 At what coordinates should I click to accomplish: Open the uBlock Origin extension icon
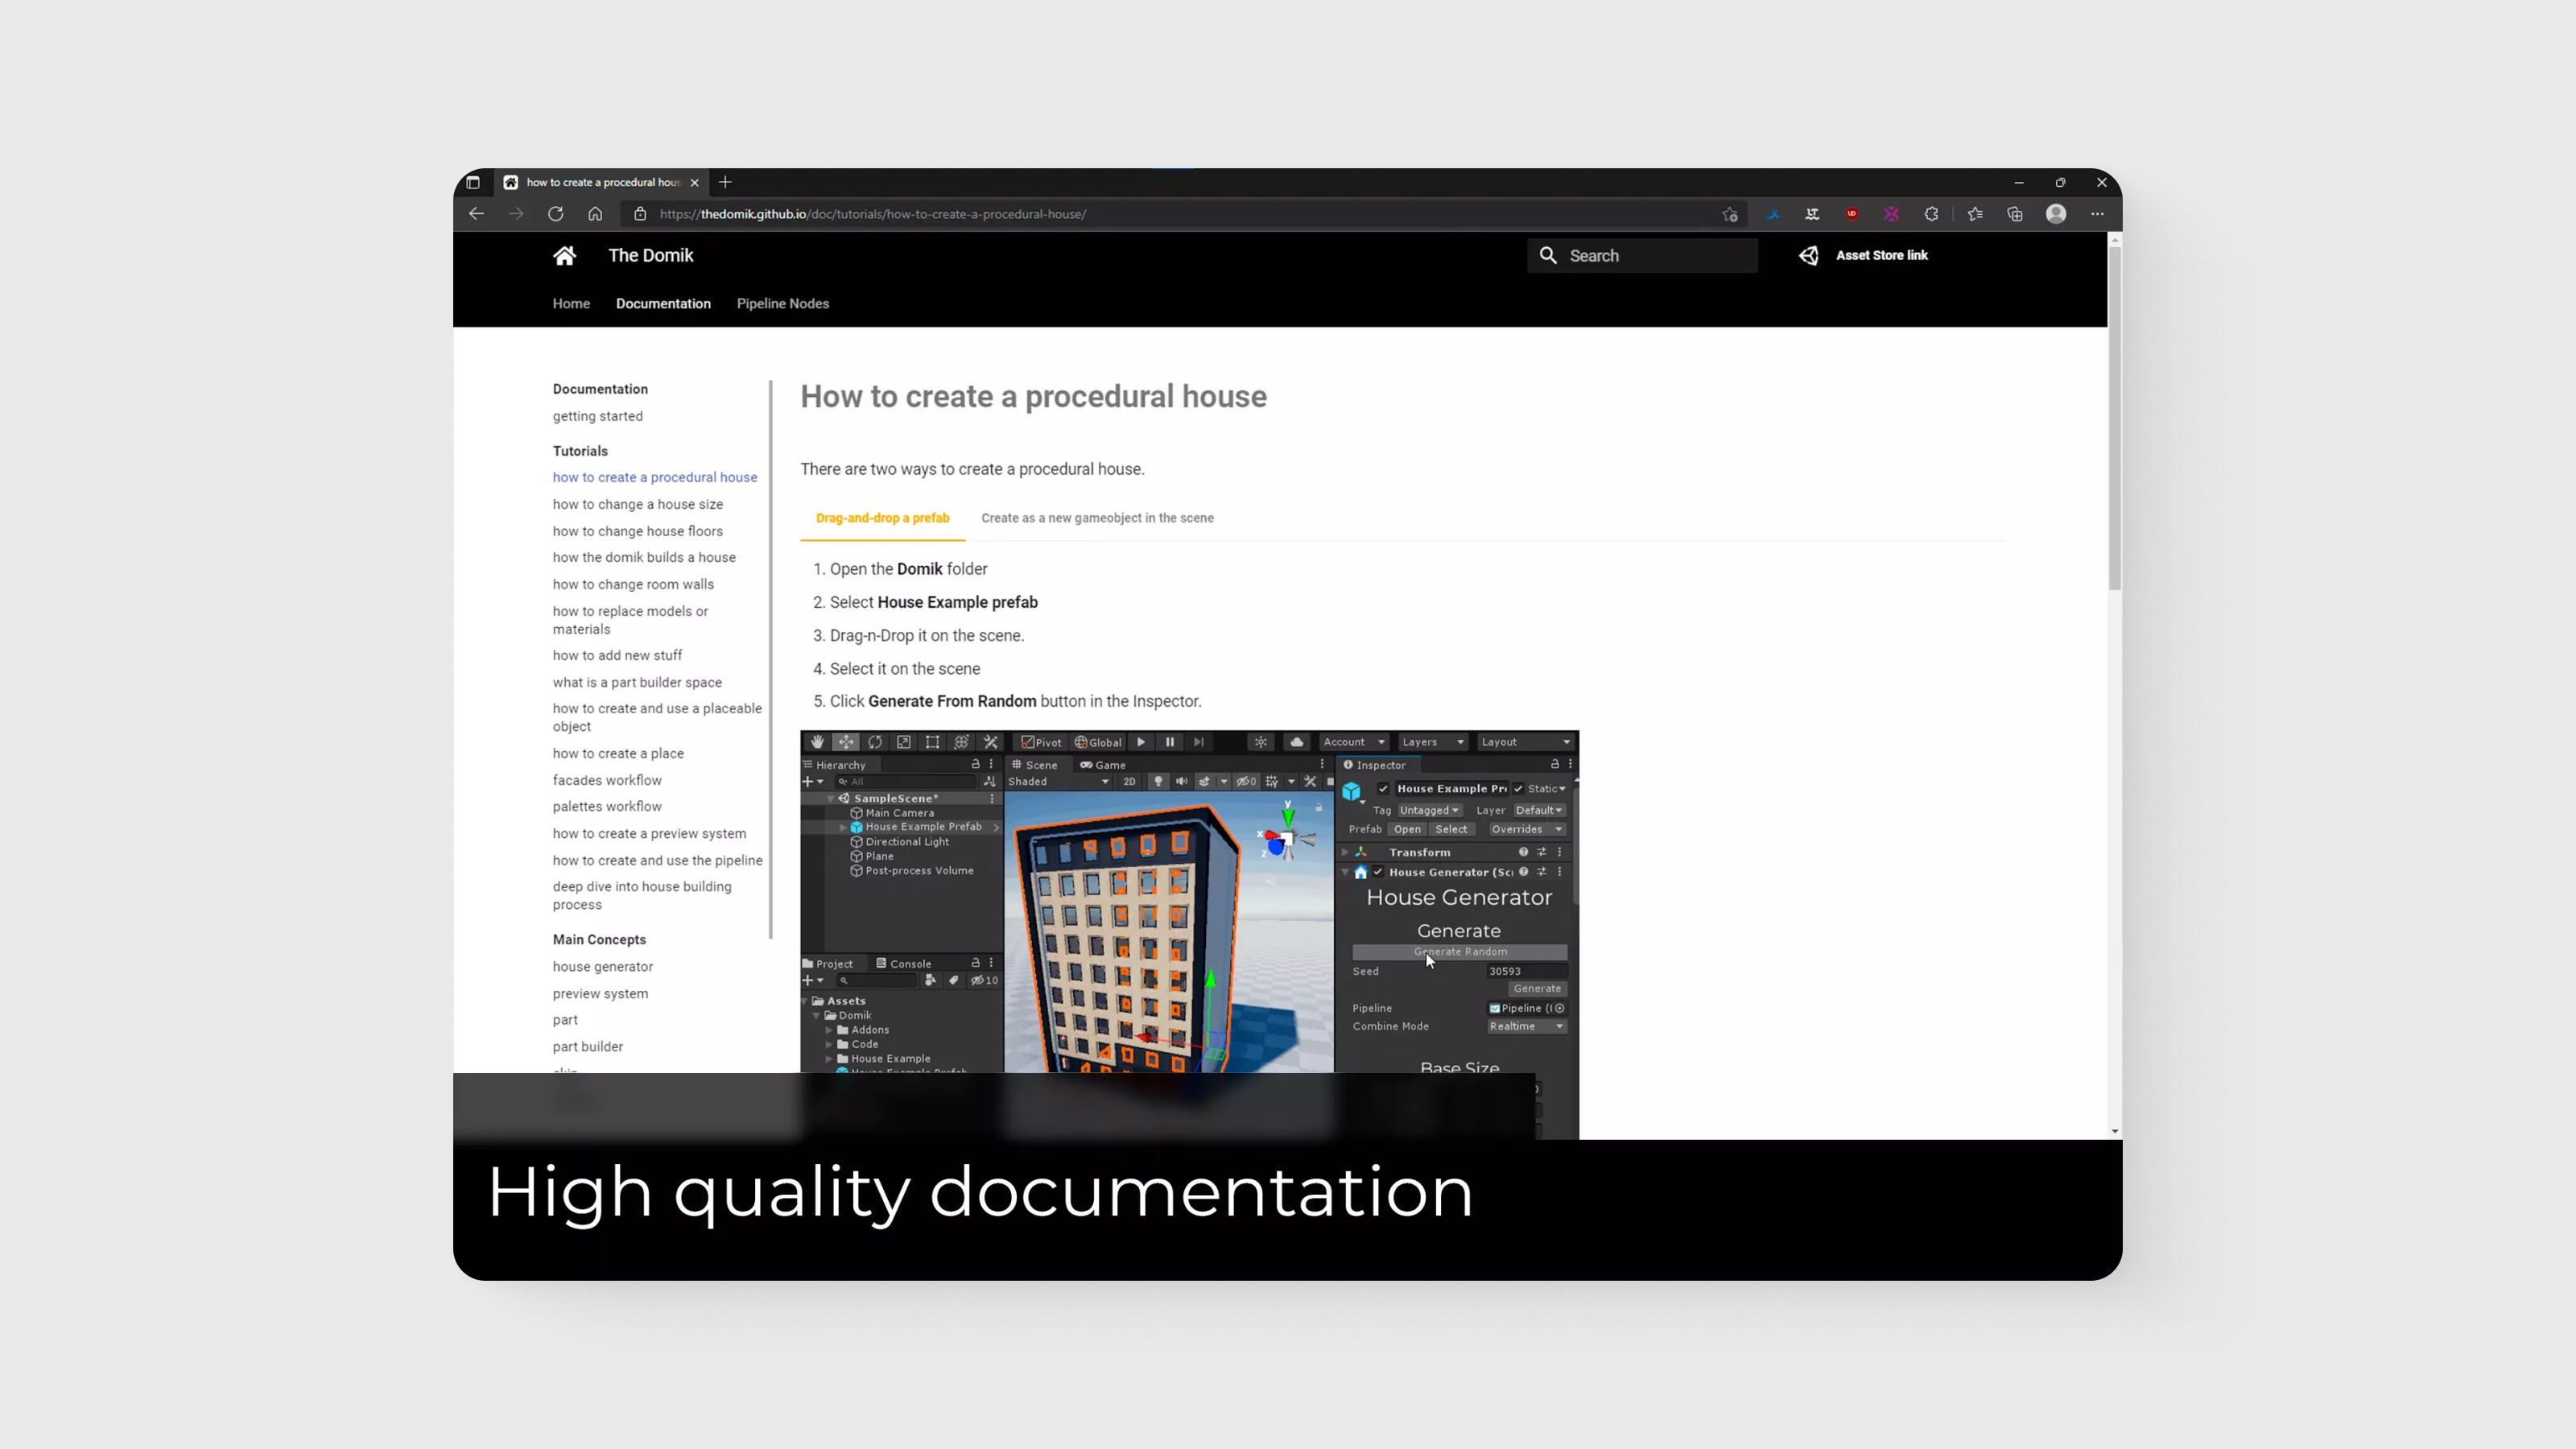coord(1852,214)
